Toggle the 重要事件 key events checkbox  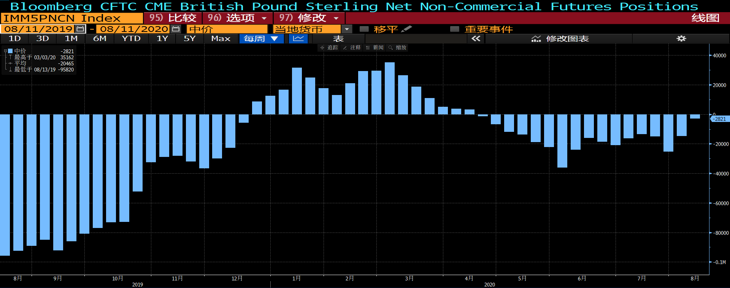click(x=455, y=29)
